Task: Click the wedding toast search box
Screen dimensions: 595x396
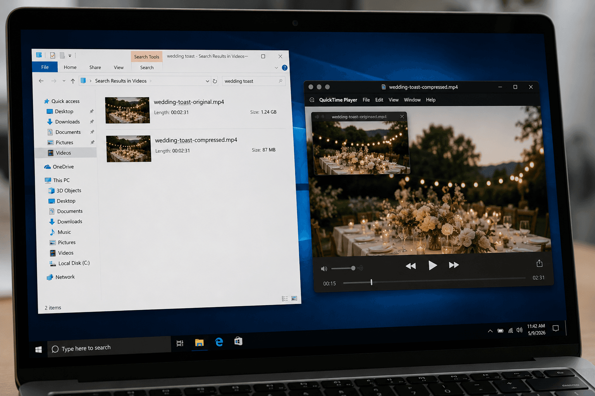Action: coord(254,81)
